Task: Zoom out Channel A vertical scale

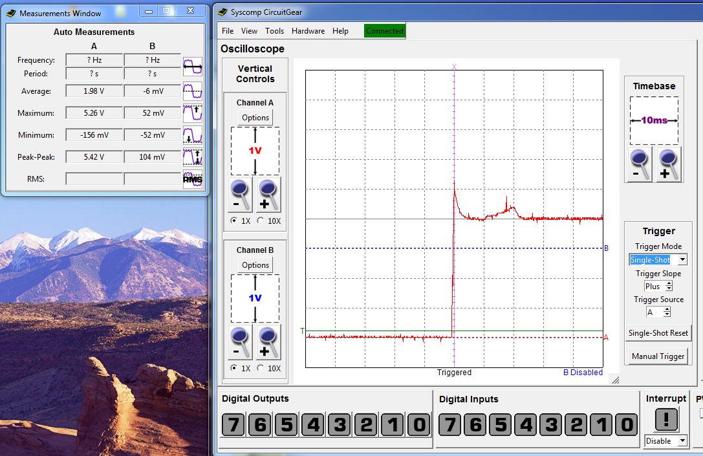Action: [x=241, y=196]
